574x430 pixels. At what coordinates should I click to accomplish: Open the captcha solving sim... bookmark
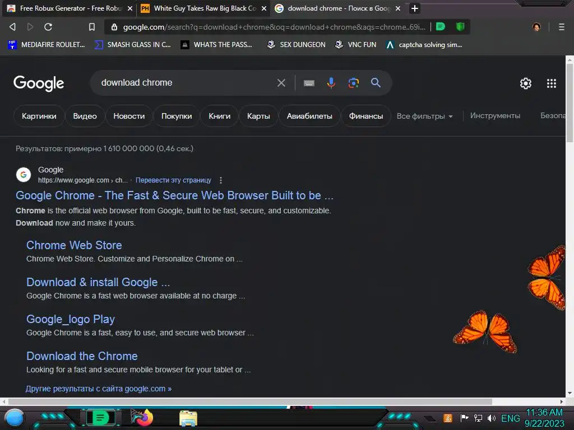(425, 45)
